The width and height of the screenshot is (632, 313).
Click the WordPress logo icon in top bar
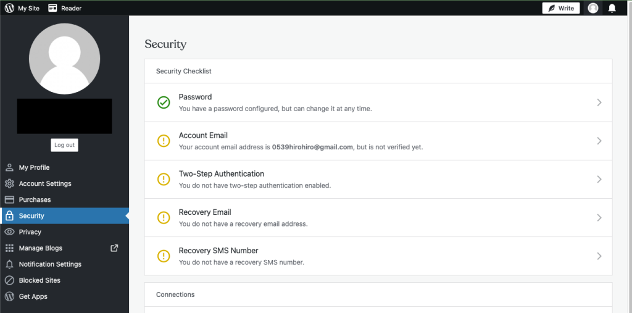9,8
